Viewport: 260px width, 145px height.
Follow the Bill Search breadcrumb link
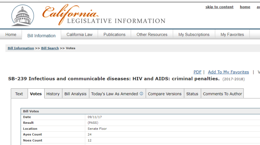(50, 48)
